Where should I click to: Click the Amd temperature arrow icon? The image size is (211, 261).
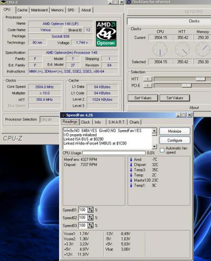[131, 159]
